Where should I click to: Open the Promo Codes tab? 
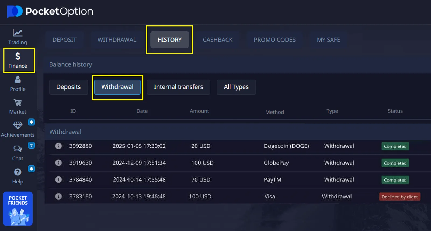[x=274, y=40]
